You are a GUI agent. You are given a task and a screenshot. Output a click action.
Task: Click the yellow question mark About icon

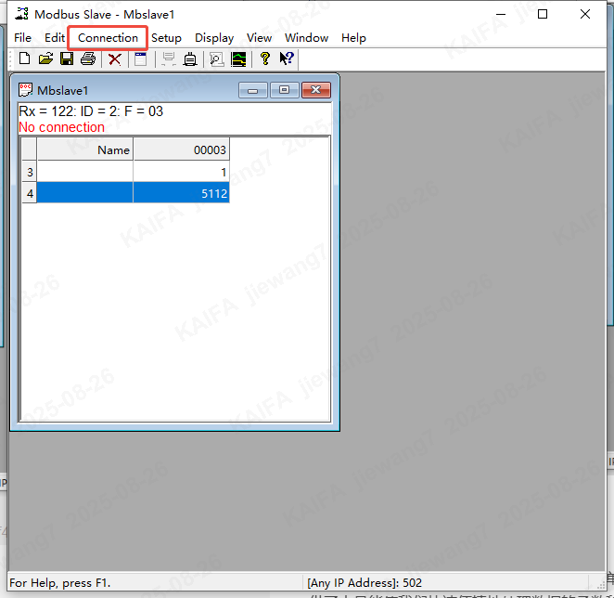[x=265, y=58]
